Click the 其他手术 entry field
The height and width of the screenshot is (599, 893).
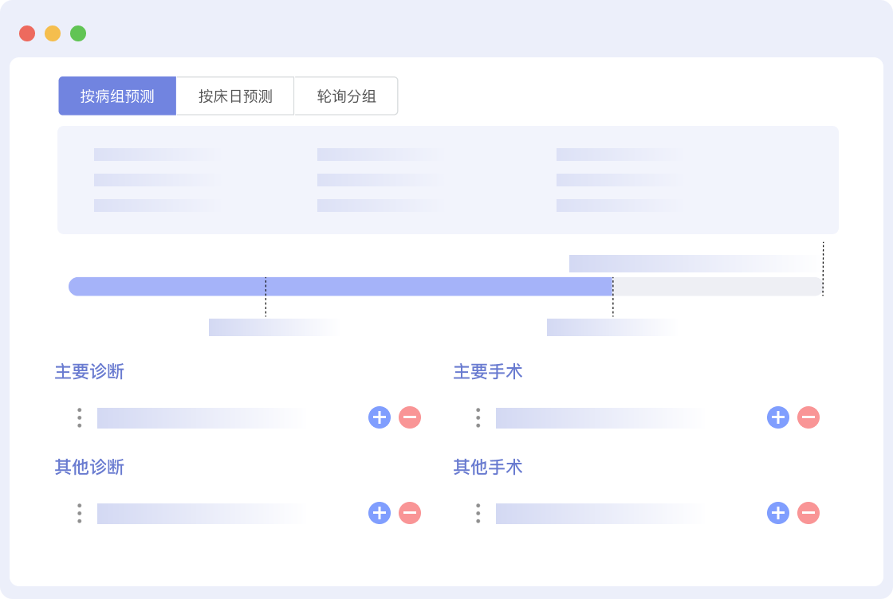click(x=598, y=514)
